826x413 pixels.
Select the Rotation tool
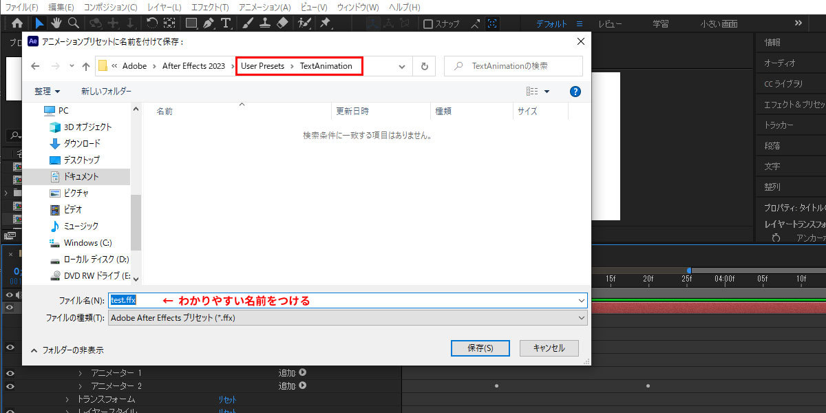[152, 23]
